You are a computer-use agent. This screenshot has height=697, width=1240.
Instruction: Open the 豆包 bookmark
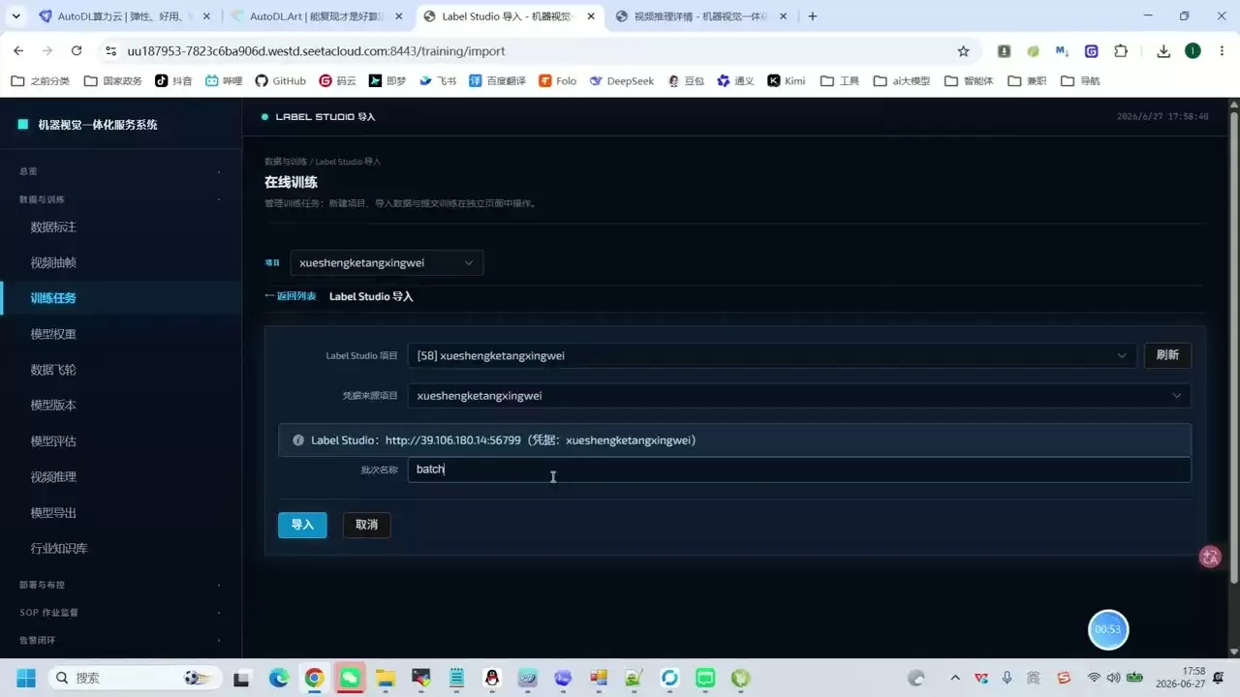(x=686, y=81)
